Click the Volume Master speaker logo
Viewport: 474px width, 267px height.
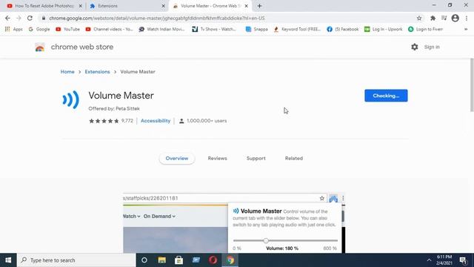[71, 99]
